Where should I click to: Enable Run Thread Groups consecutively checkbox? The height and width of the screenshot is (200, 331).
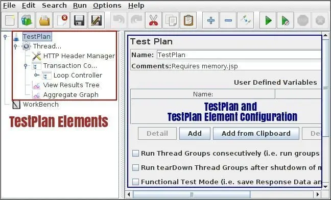(x=135, y=153)
